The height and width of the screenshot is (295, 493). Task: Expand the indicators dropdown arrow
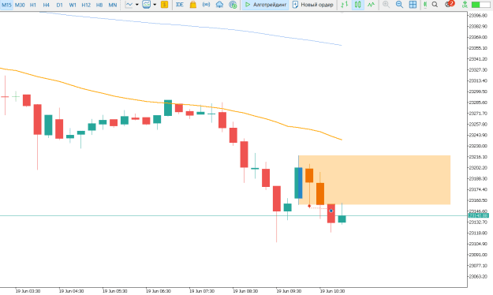(x=155, y=5)
